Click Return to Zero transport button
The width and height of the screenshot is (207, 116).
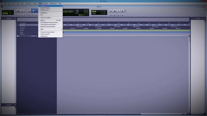coord(111,15)
